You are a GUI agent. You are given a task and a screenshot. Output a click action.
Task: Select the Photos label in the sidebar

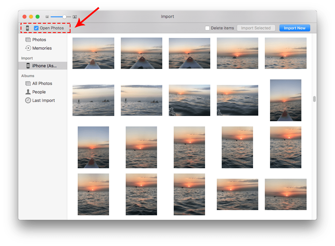39,40
